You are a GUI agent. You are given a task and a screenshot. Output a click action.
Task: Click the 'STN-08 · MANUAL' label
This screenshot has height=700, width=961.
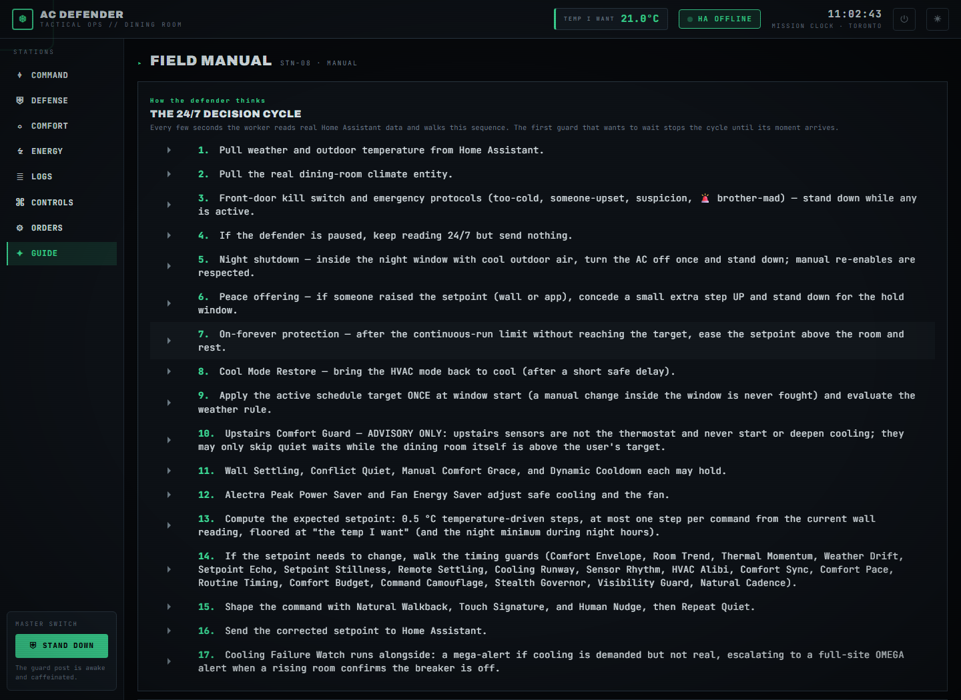coord(318,63)
